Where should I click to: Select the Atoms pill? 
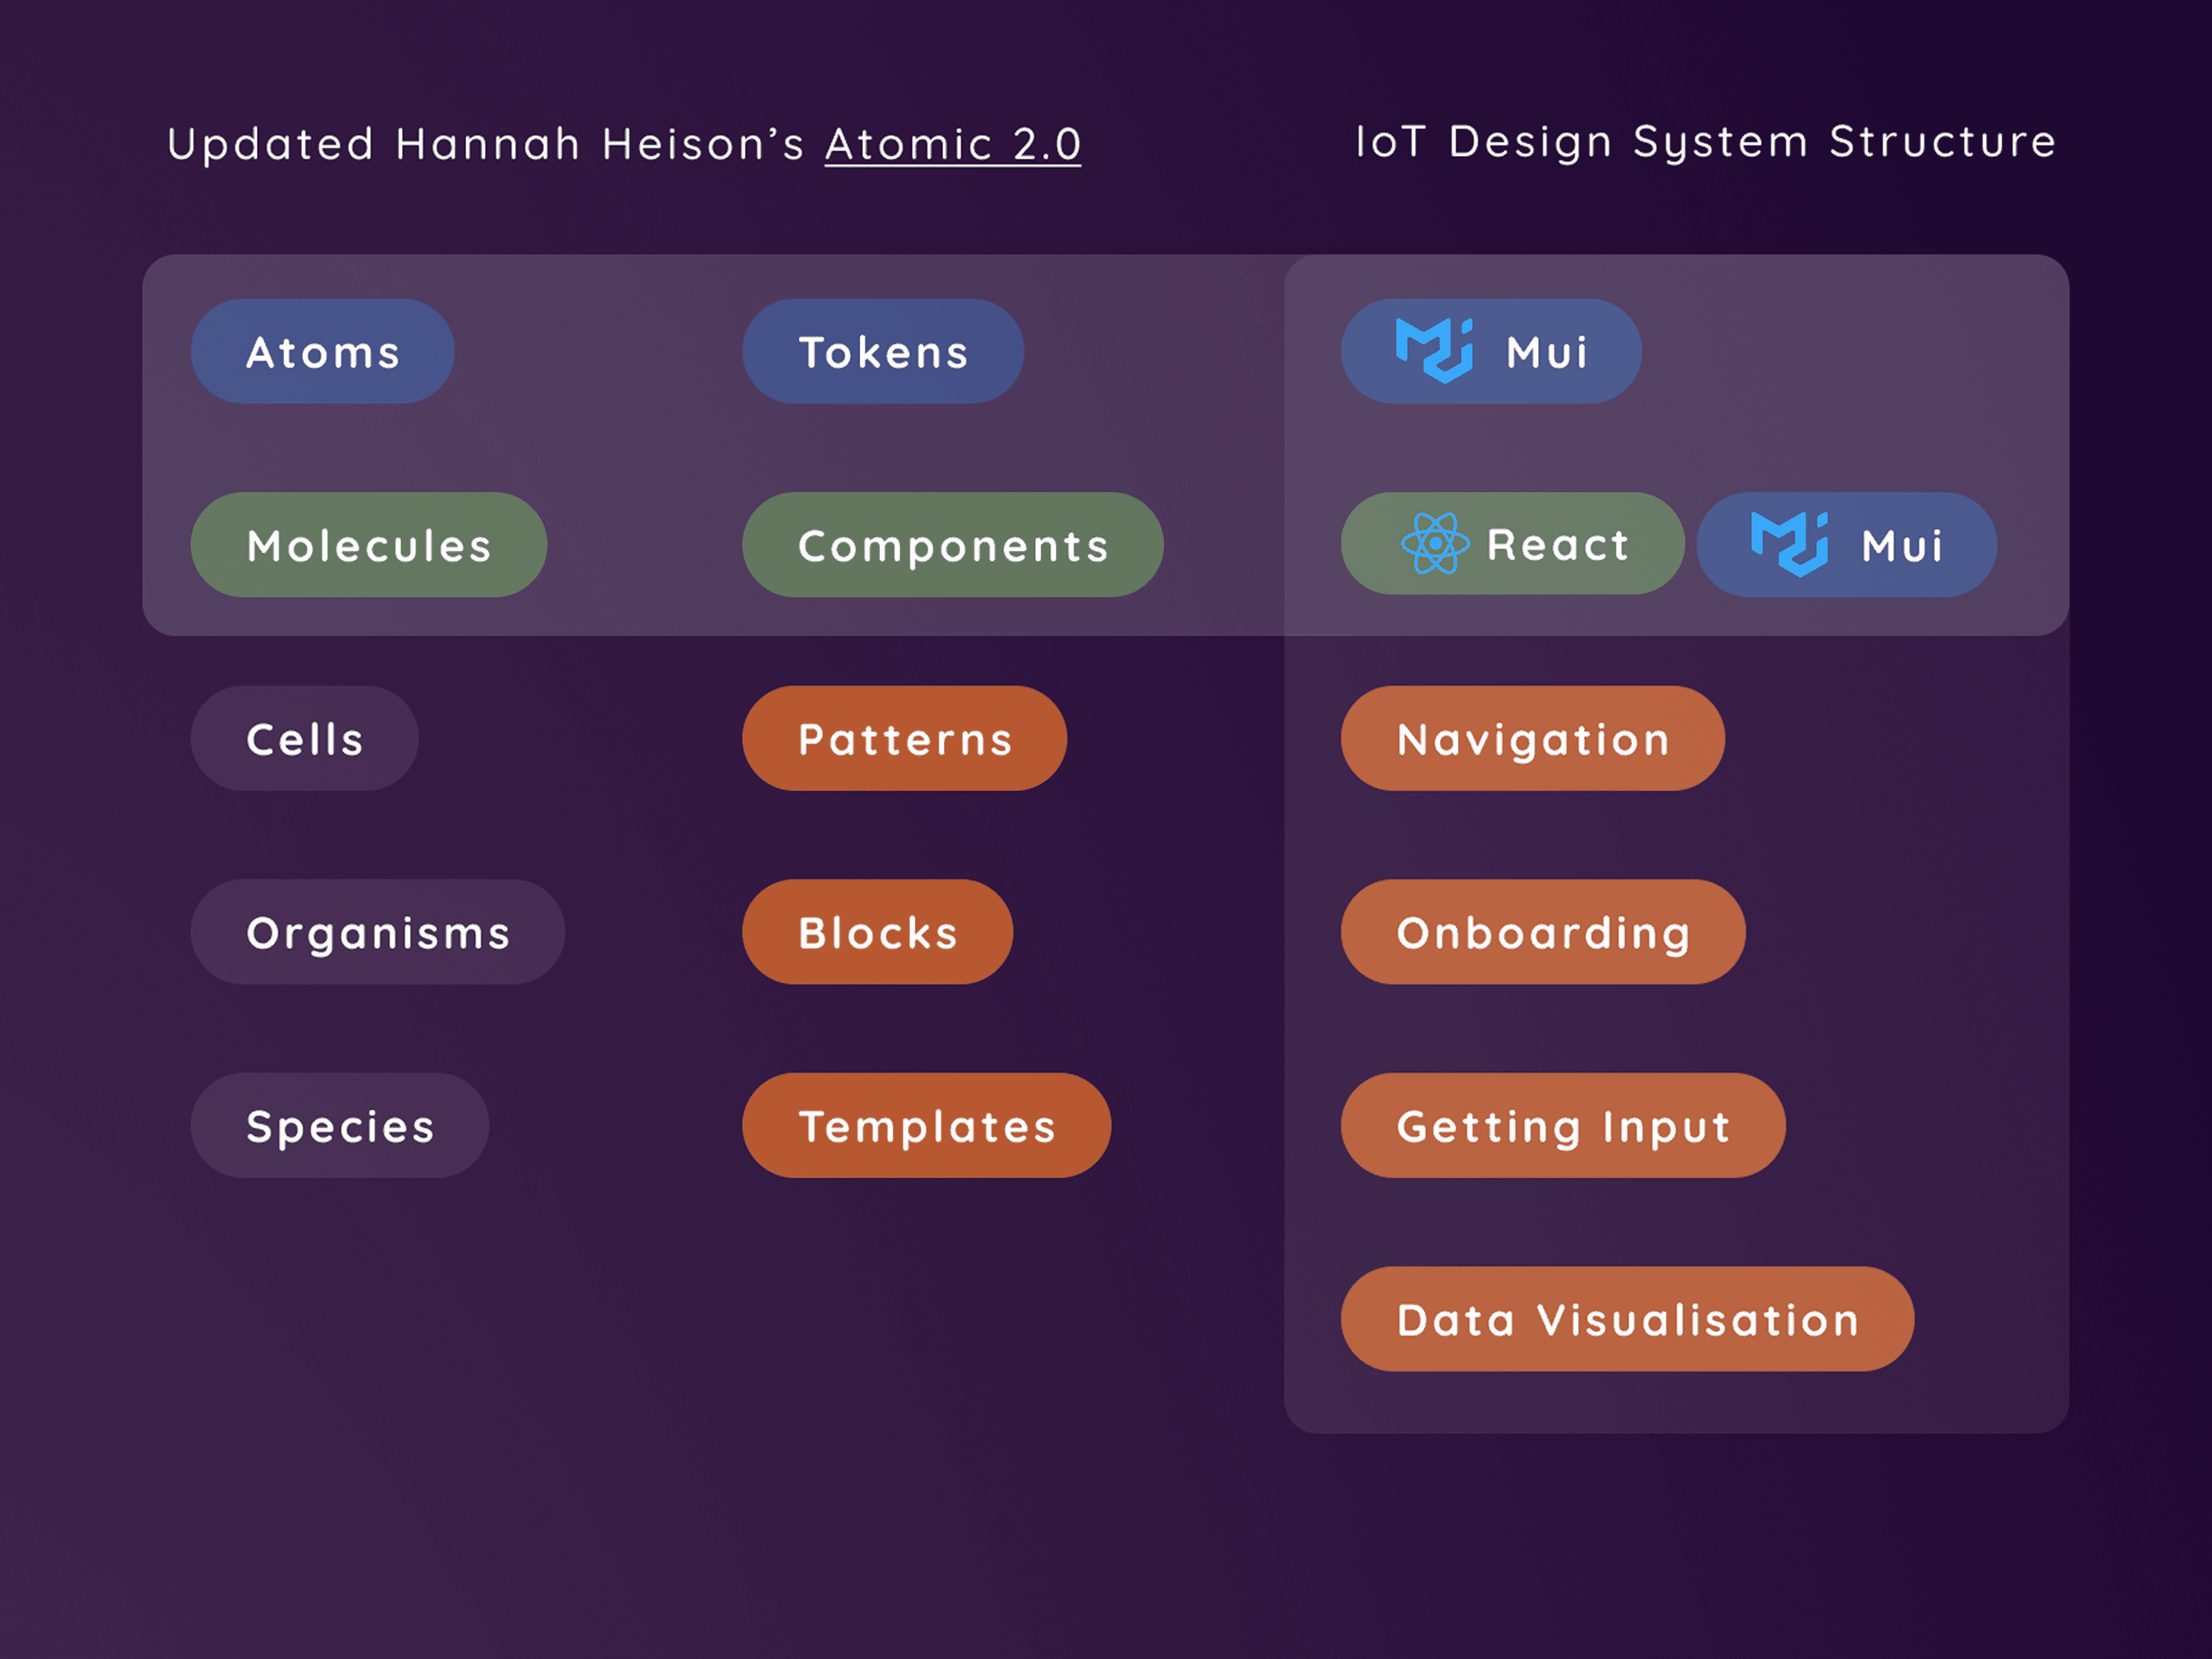coord(322,352)
